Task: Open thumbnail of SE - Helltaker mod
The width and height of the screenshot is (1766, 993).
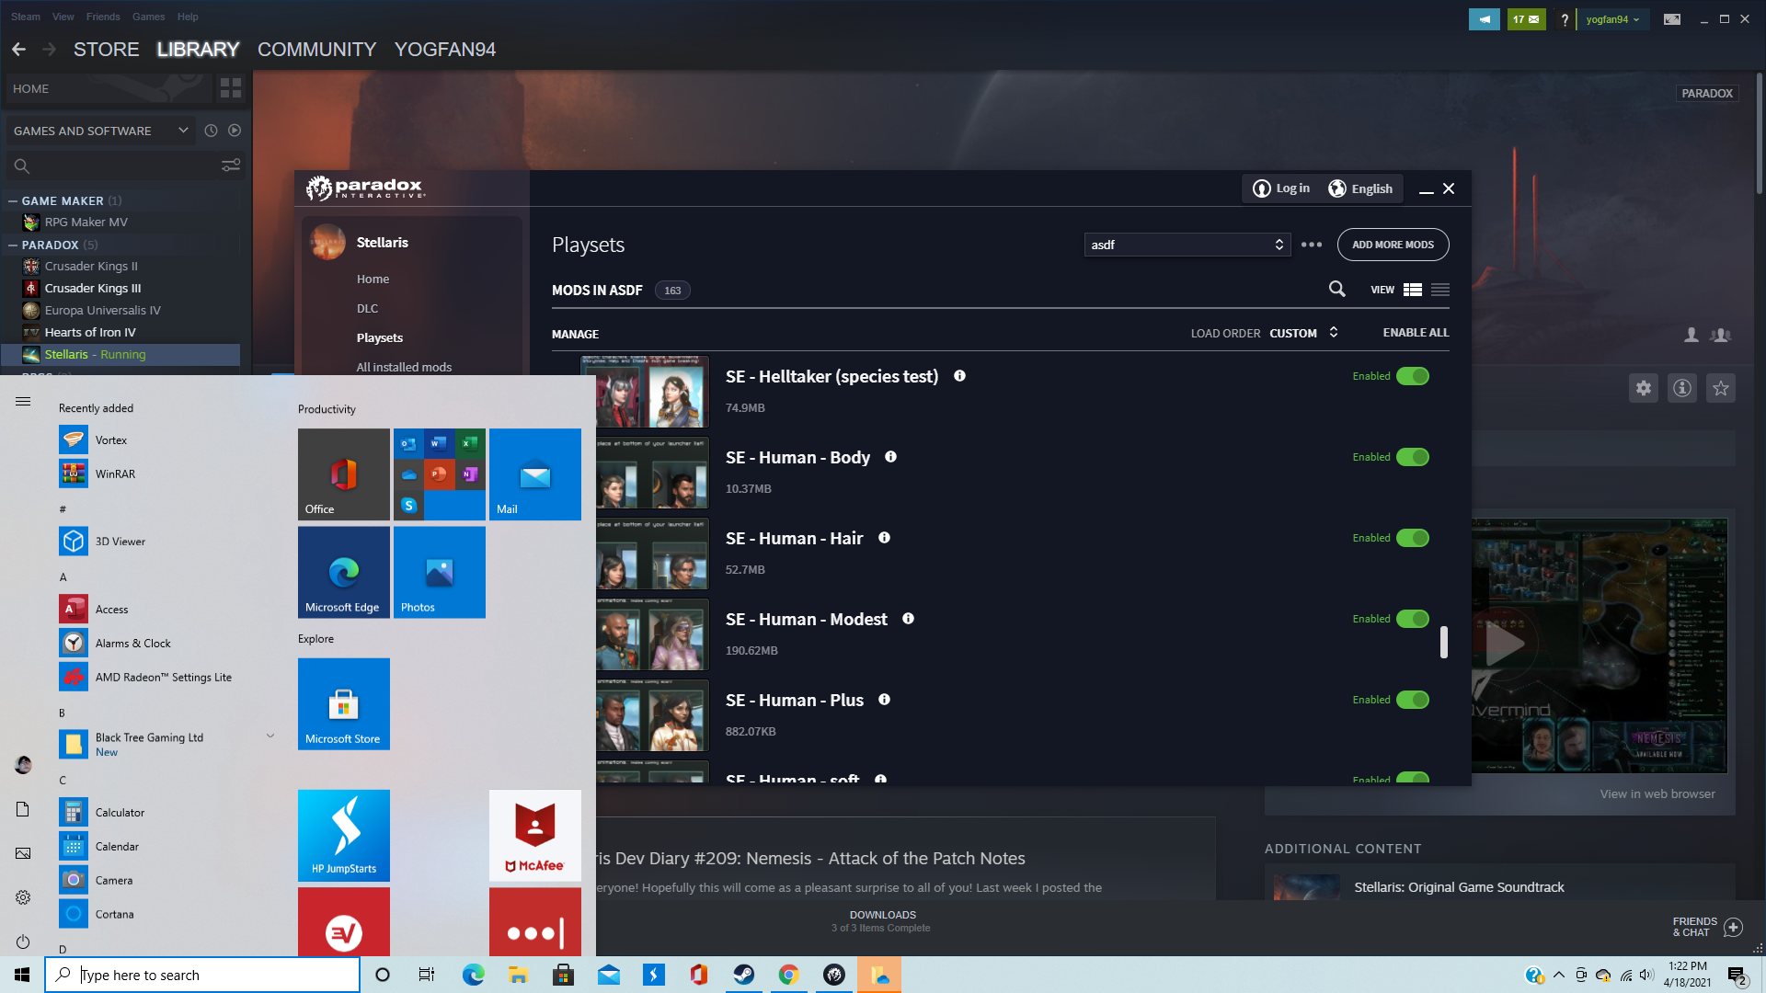Action: pos(645,391)
